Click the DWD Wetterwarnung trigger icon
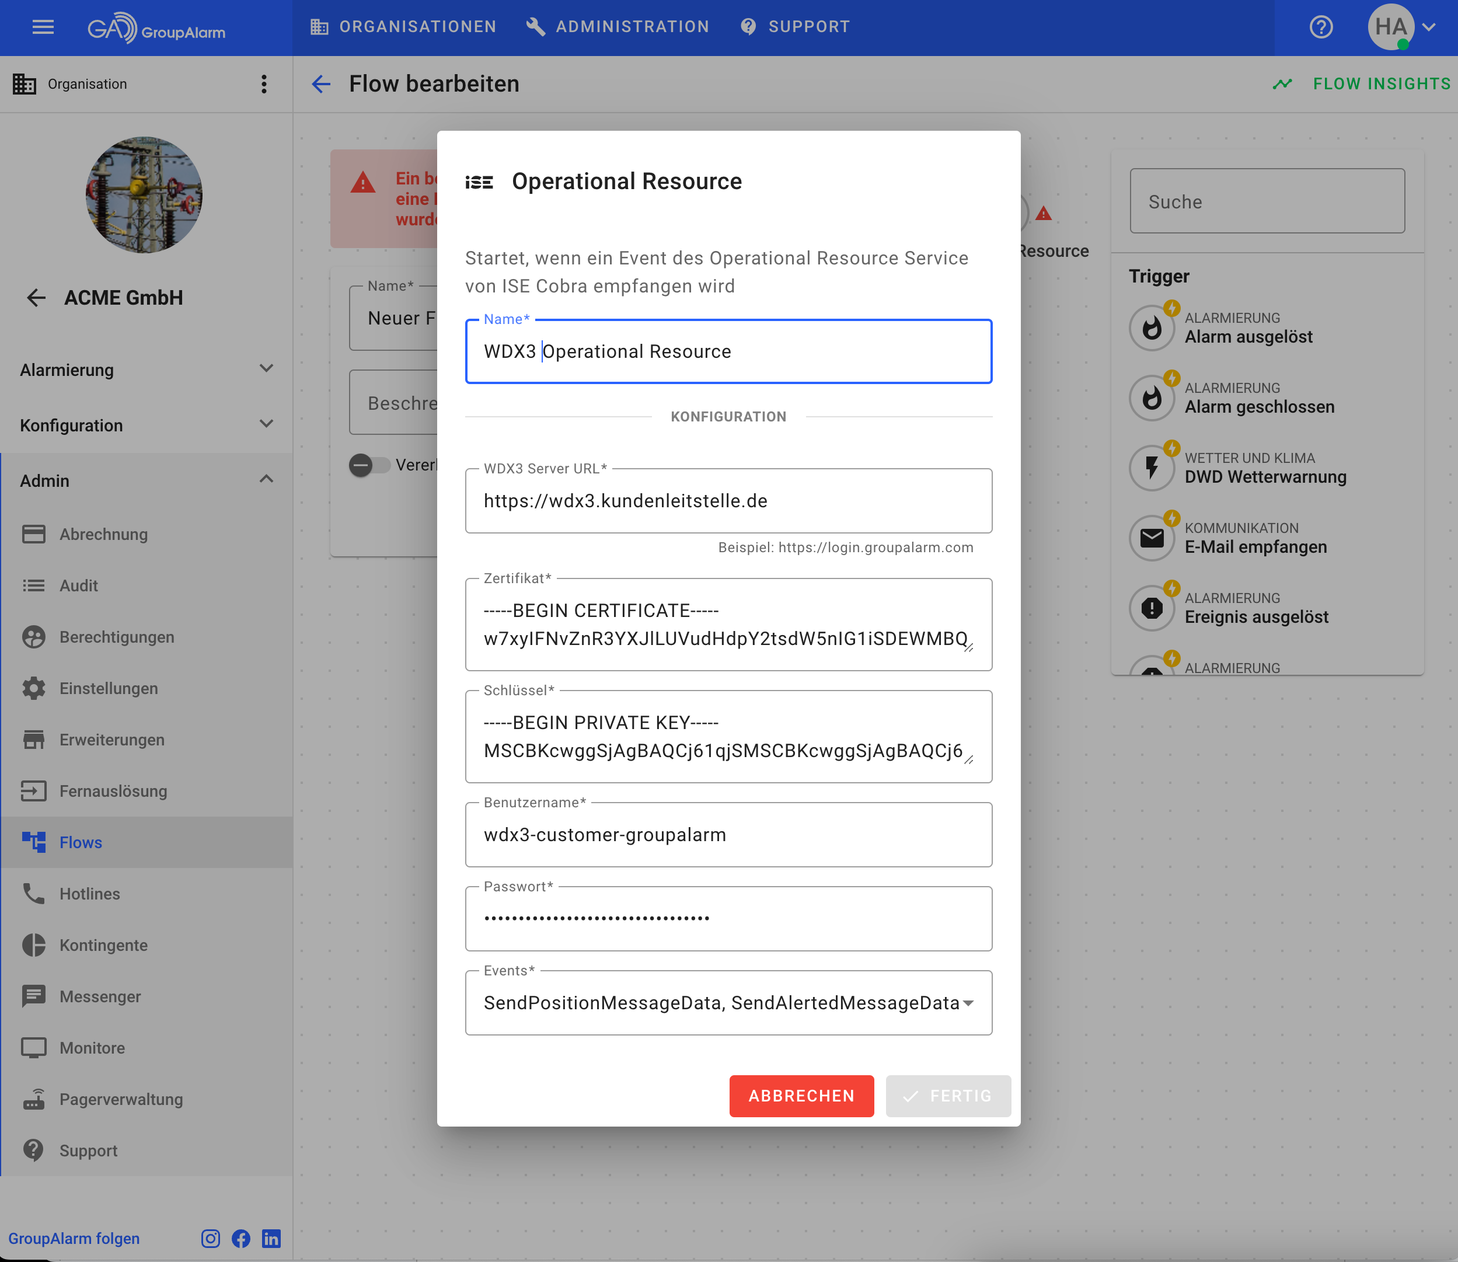1458x1262 pixels. [x=1152, y=468]
